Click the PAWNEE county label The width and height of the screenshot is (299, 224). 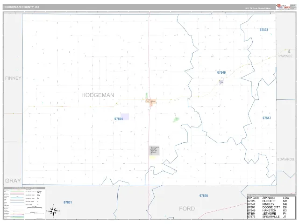point(285,56)
